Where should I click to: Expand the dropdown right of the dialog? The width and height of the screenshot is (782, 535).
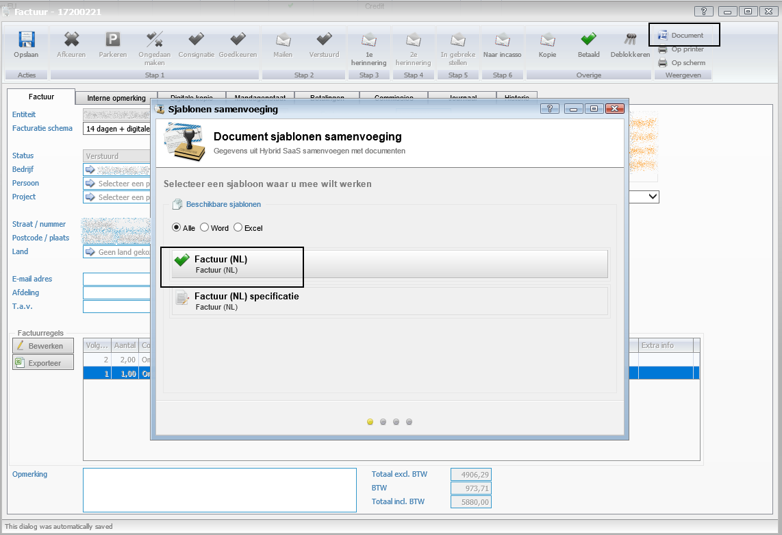pos(653,197)
